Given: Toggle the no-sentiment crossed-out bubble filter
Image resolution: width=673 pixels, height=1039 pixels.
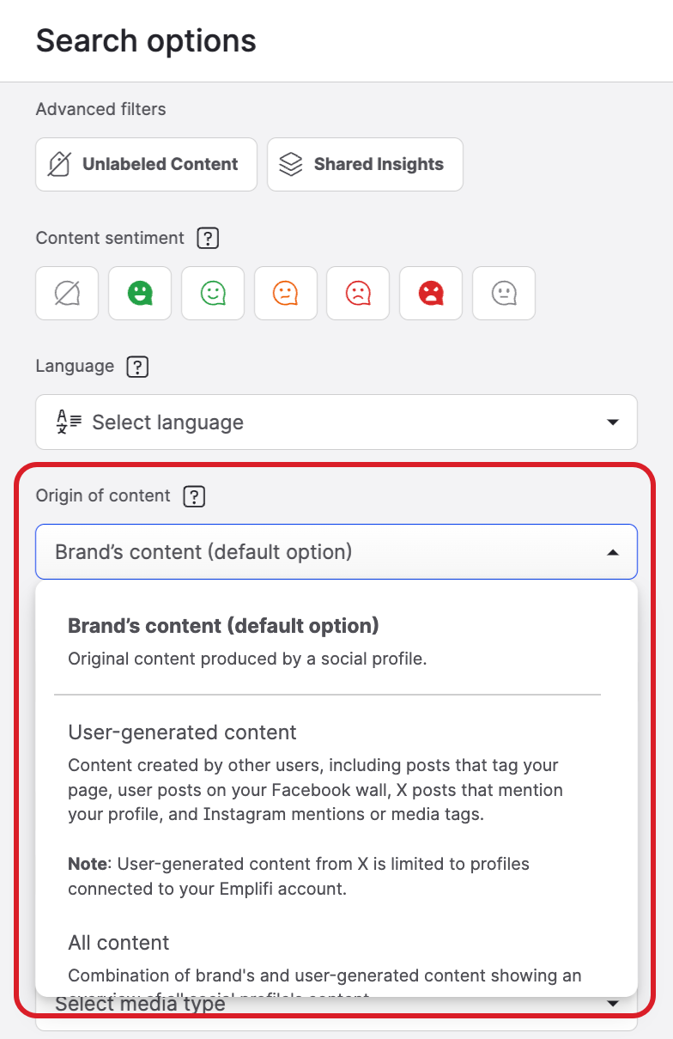Looking at the screenshot, I should [67, 294].
